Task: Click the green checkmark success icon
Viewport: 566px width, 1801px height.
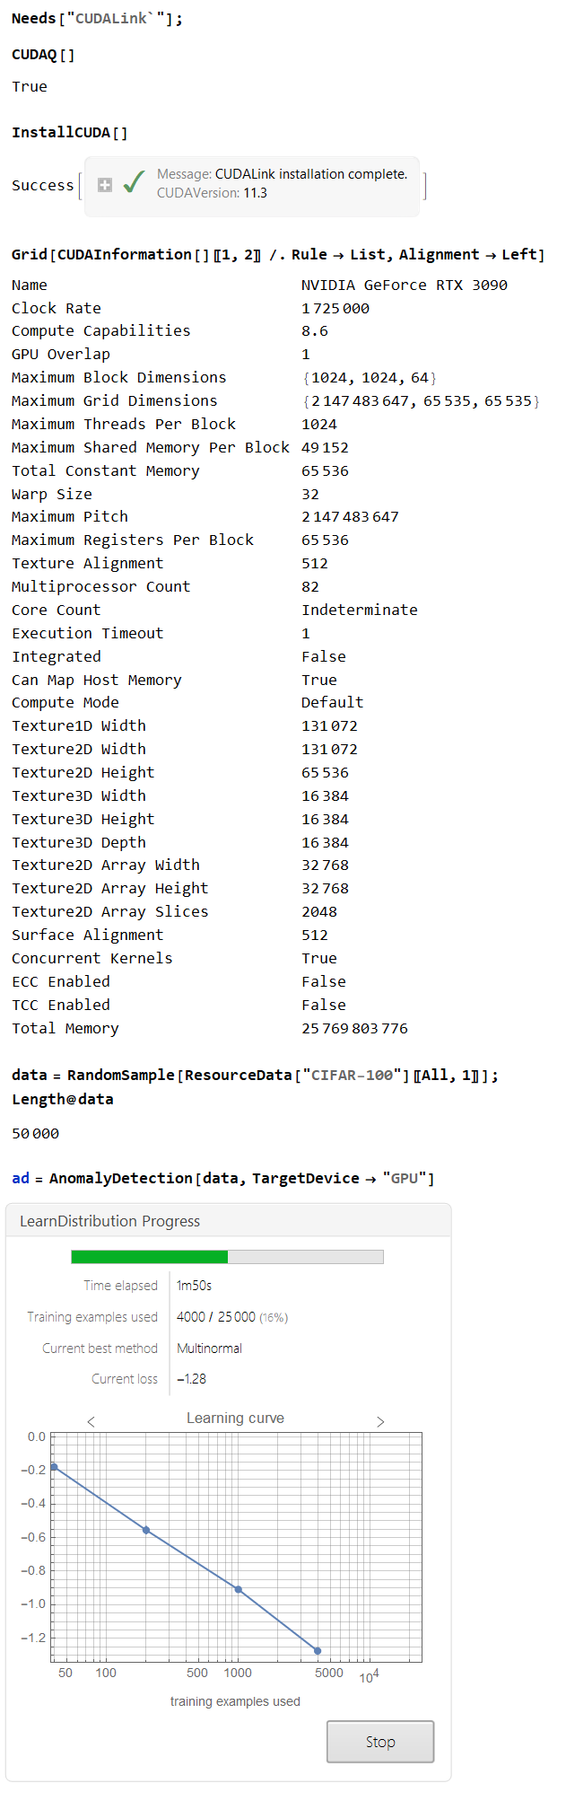Action: click(x=134, y=184)
